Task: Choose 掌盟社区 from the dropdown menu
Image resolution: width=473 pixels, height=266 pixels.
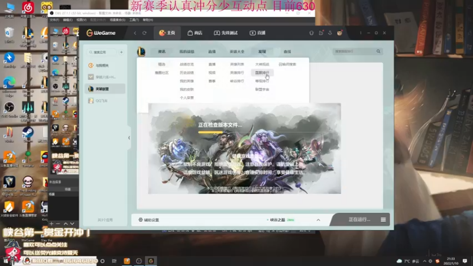Action: (161, 73)
